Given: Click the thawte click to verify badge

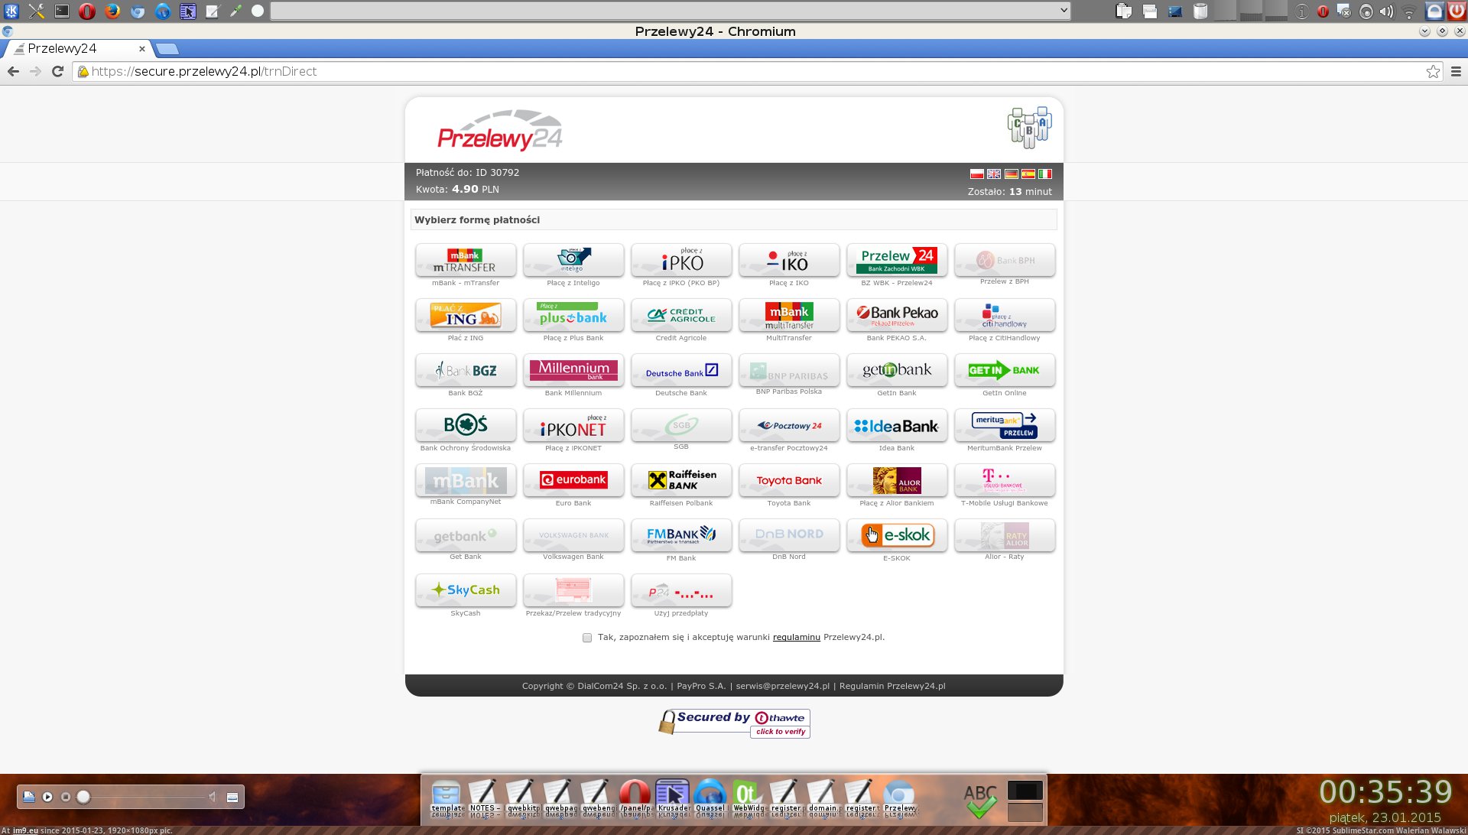Looking at the screenshot, I should pyautogui.click(x=780, y=732).
